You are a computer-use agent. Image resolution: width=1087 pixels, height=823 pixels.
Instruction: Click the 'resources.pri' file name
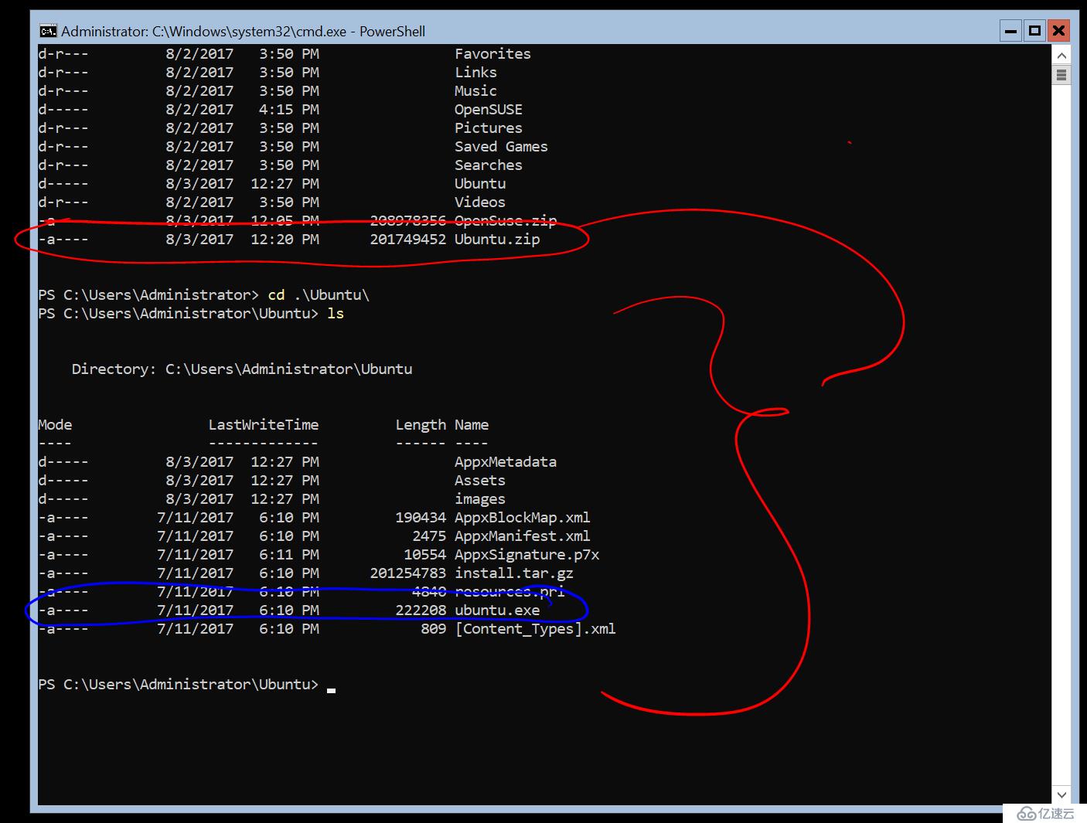[x=510, y=592]
